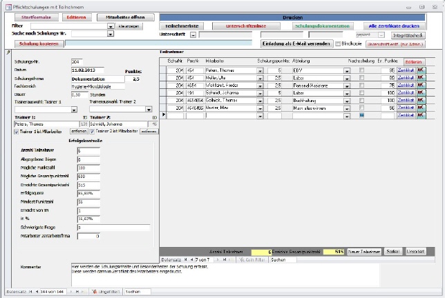Click bottom Suchen field beside Ungefiltert
This screenshot has width=445, height=298.
click(x=138, y=292)
